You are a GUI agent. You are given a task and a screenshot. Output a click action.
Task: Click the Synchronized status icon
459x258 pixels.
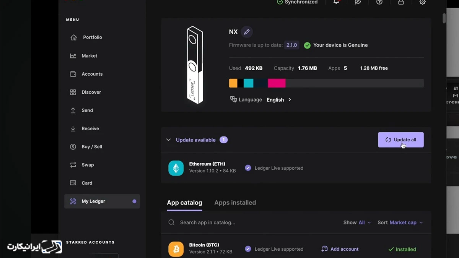[280, 2]
